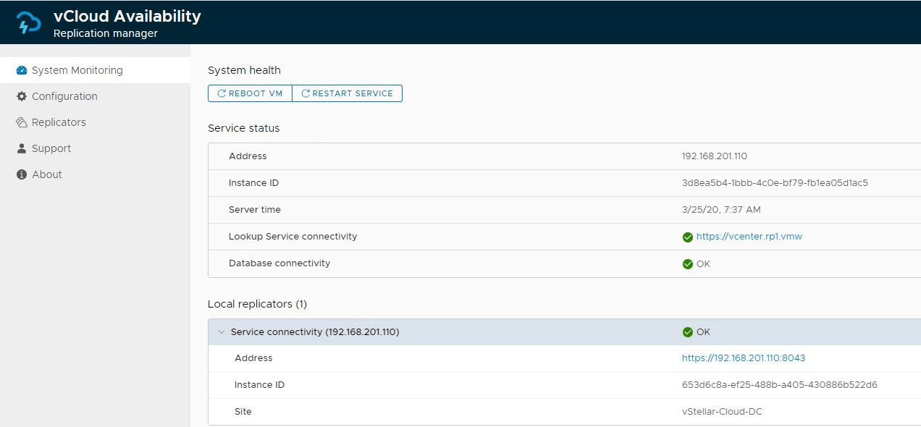Click the Local replicators (1) heading
This screenshot has height=427, width=921.
click(x=257, y=304)
